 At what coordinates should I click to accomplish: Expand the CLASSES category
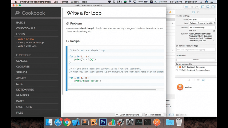point(22,61)
